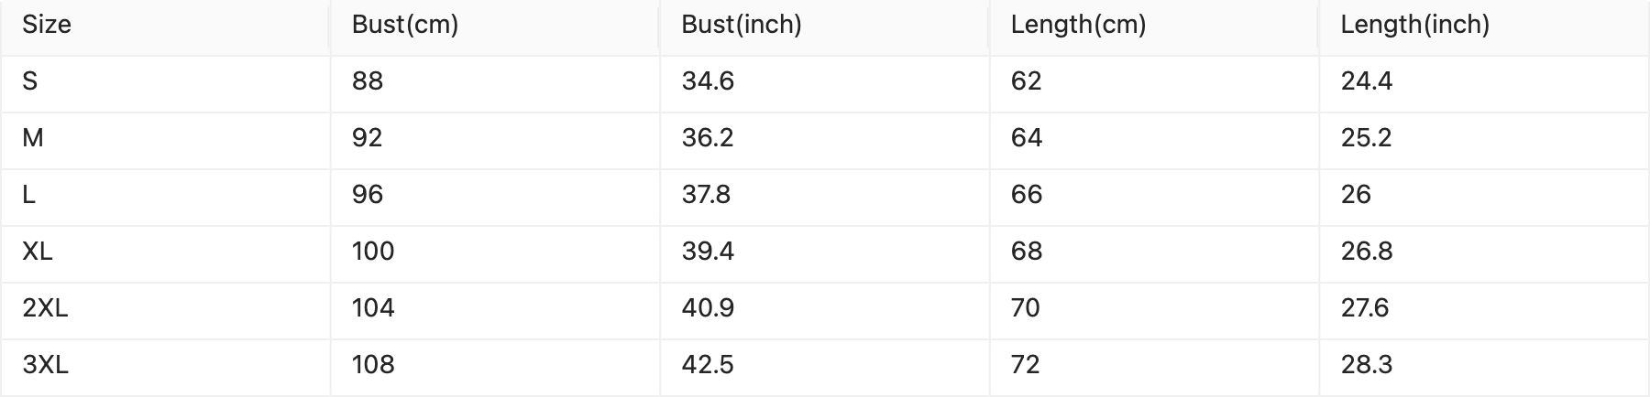Click the 24.4 length inch cell
Screen dimensions: 1650x397
point(1367,81)
